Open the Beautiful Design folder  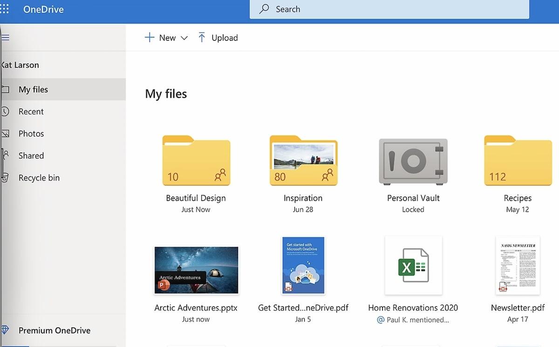point(196,161)
